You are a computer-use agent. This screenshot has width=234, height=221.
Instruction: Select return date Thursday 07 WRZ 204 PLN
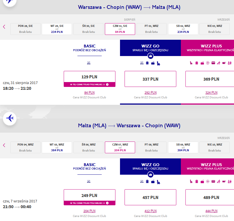pyautogui.click(x=120, y=148)
